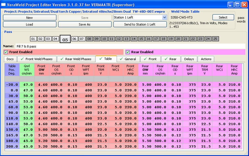Select Rear WPT cell in 90.0 row

click(190, 113)
